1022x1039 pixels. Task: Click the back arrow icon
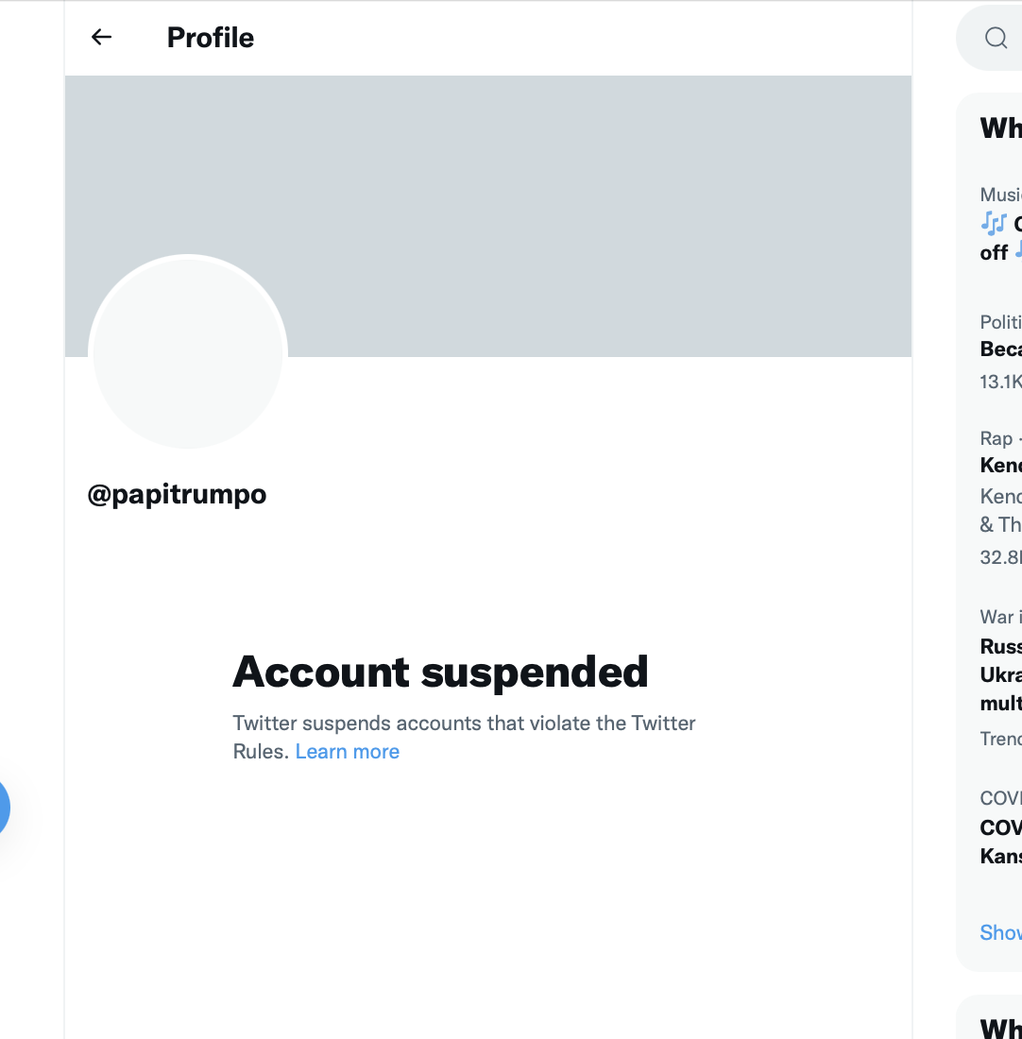click(x=101, y=37)
